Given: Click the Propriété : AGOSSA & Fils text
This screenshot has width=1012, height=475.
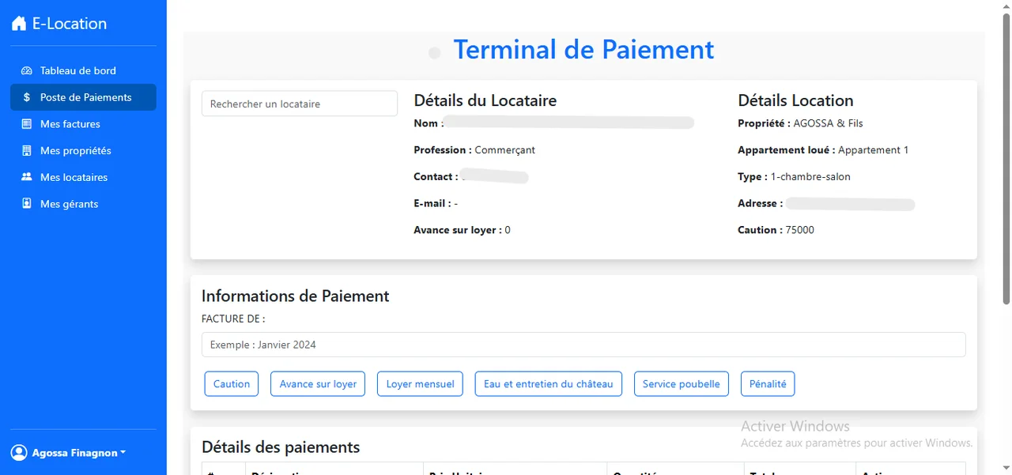Looking at the screenshot, I should click(x=800, y=123).
